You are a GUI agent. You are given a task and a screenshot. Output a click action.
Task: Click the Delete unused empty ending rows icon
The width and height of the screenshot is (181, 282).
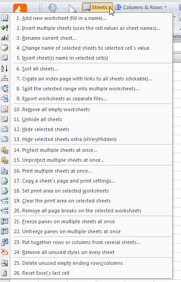tap(5, 263)
